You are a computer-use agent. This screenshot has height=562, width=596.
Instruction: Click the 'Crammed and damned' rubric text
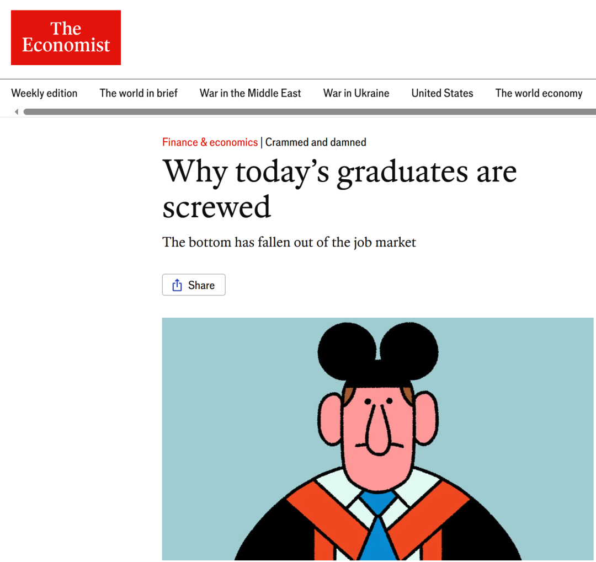[x=316, y=142]
